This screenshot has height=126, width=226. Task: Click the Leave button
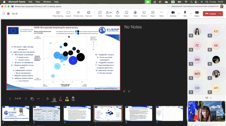(210, 14)
